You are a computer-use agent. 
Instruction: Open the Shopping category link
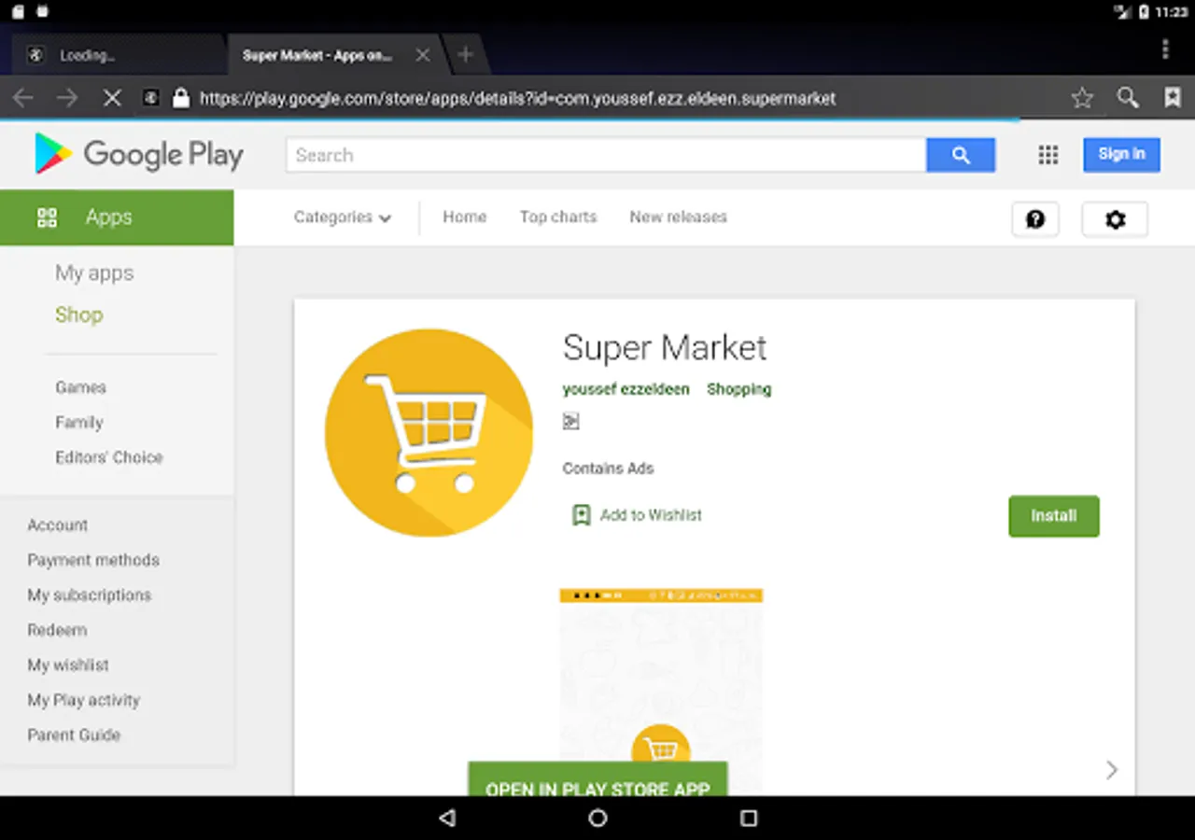click(738, 389)
